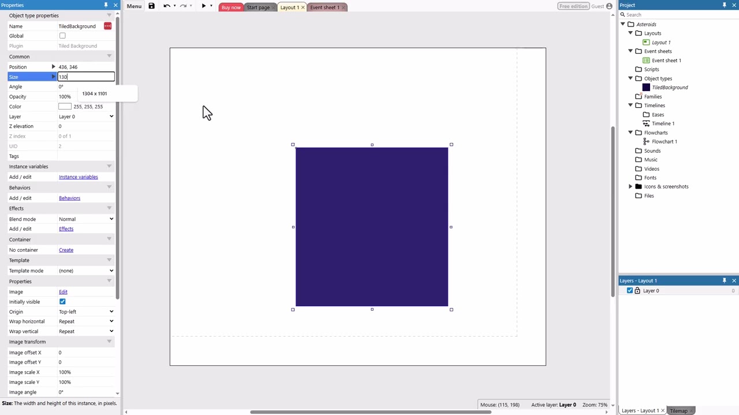
Task: Open the Origin dropdown
Action: (85, 312)
